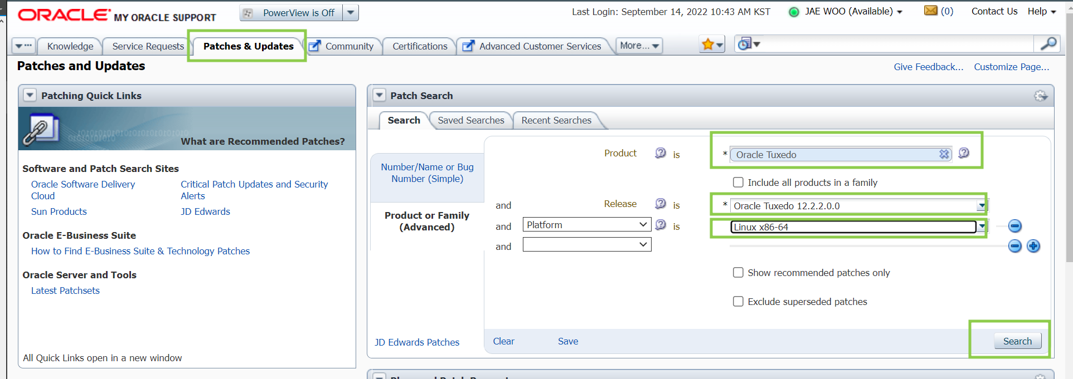Click help icon right of product field
This screenshot has width=1073, height=379.
(x=964, y=153)
